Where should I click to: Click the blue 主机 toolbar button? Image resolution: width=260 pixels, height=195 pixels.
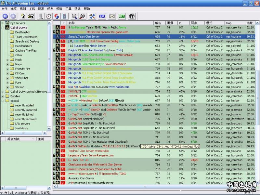[102, 16]
